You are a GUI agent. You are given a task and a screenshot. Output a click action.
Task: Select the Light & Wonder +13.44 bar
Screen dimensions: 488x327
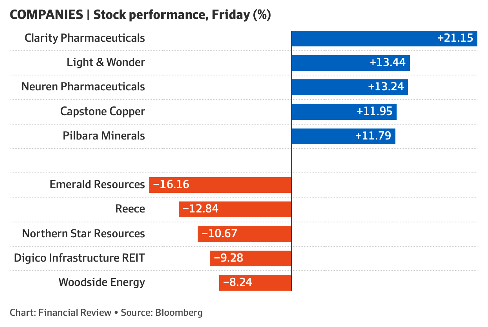pos(351,62)
